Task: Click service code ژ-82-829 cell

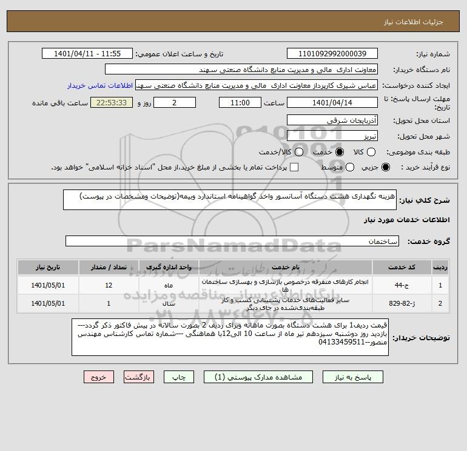Action: tap(401, 303)
